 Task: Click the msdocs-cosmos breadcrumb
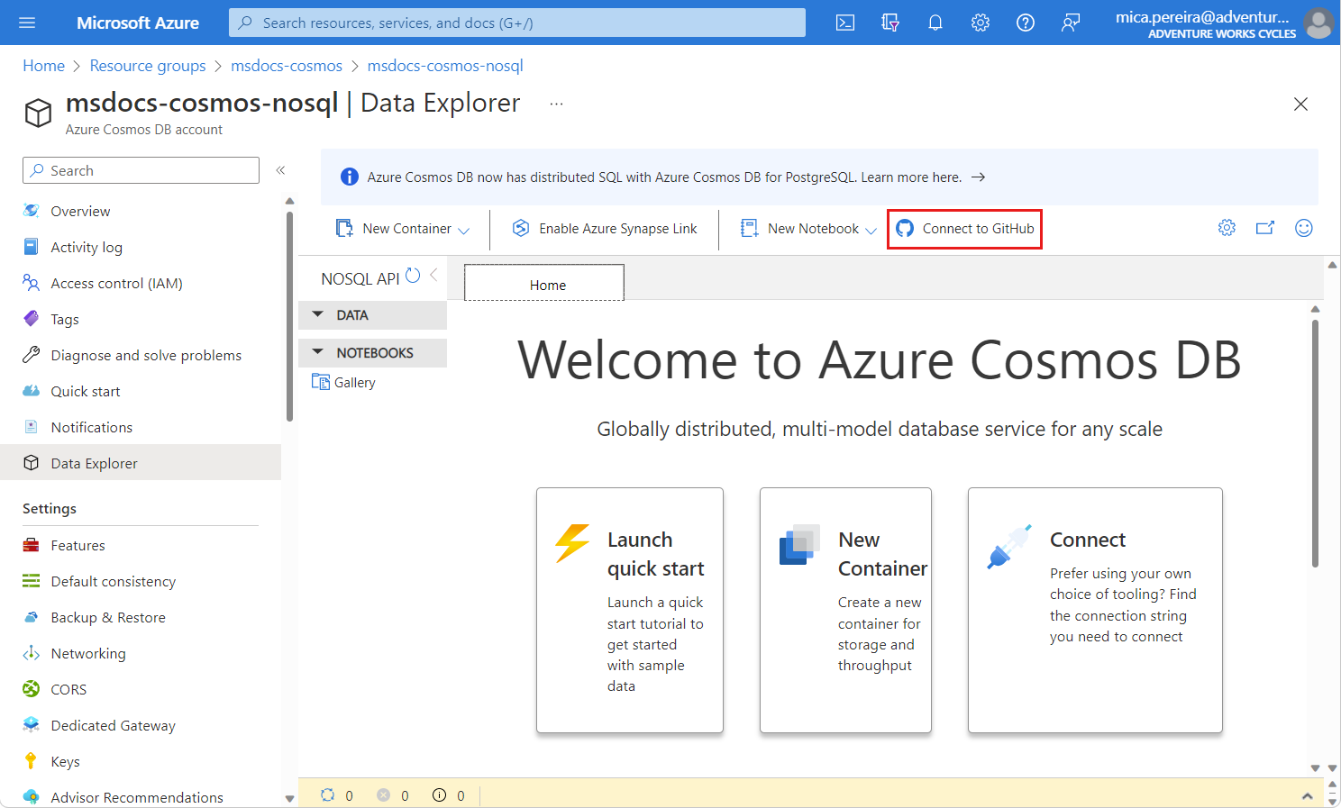287,66
